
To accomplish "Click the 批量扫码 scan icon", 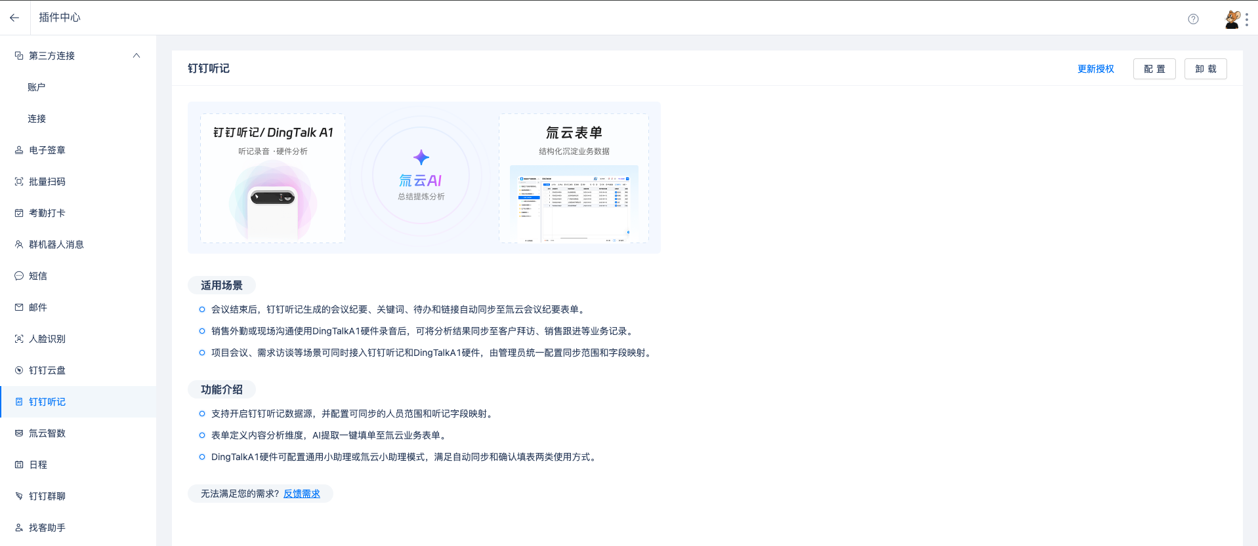I will point(19,182).
